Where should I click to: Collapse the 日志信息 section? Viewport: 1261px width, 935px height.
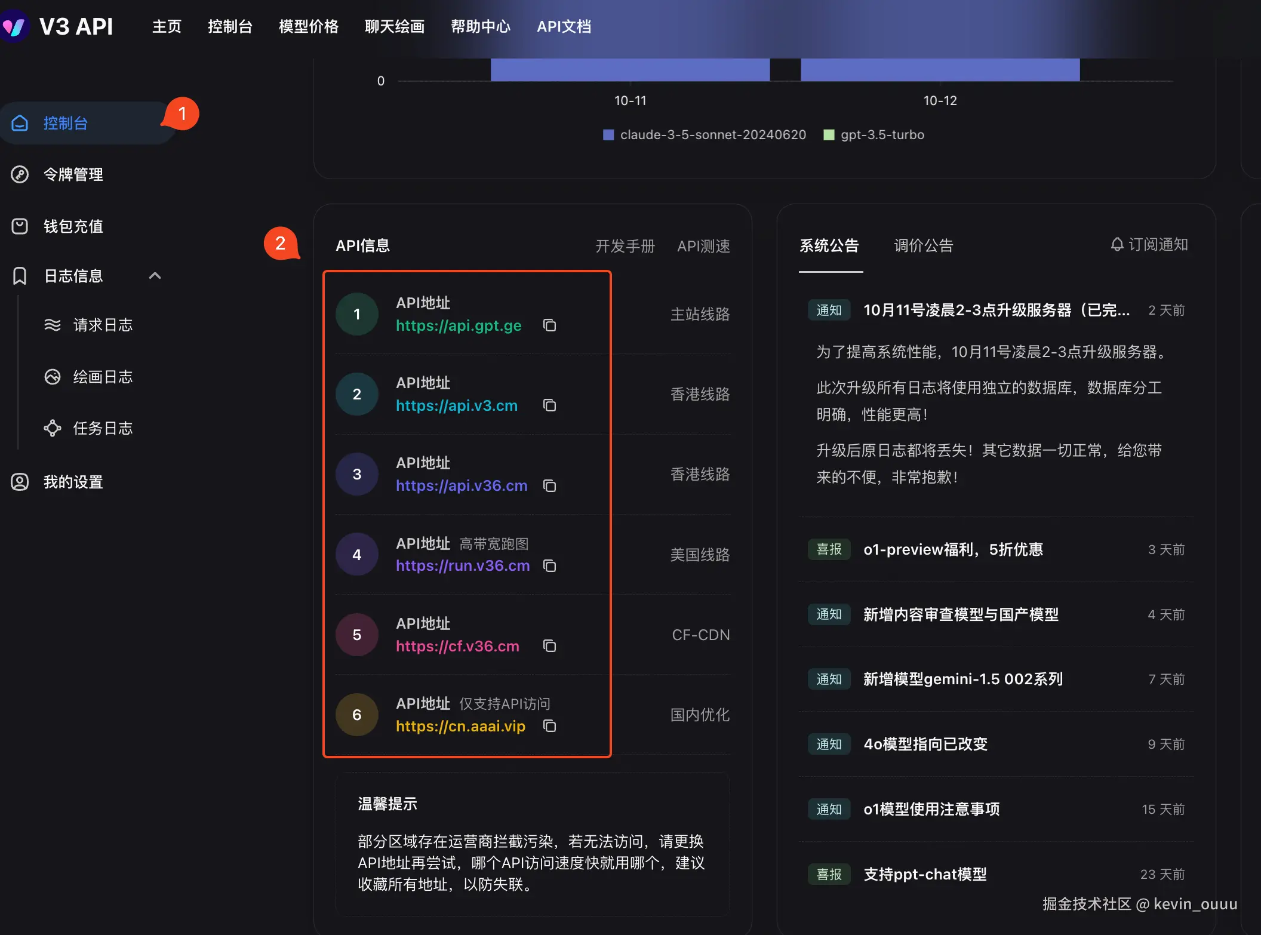pos(155,275)
